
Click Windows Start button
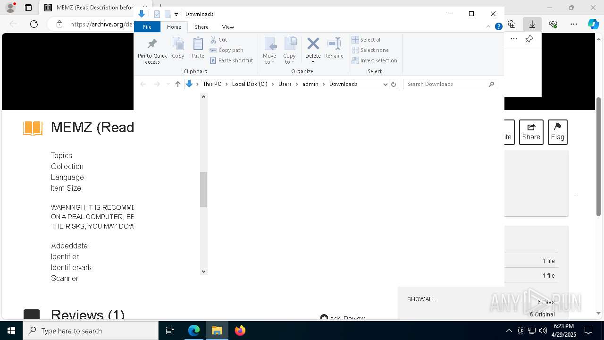pyautogui.click(x=11, y=331)
